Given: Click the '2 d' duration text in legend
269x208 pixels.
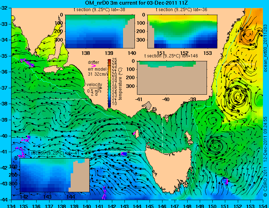Looking at the screenshot, I should pyautogui.click(x=94, y=94).
